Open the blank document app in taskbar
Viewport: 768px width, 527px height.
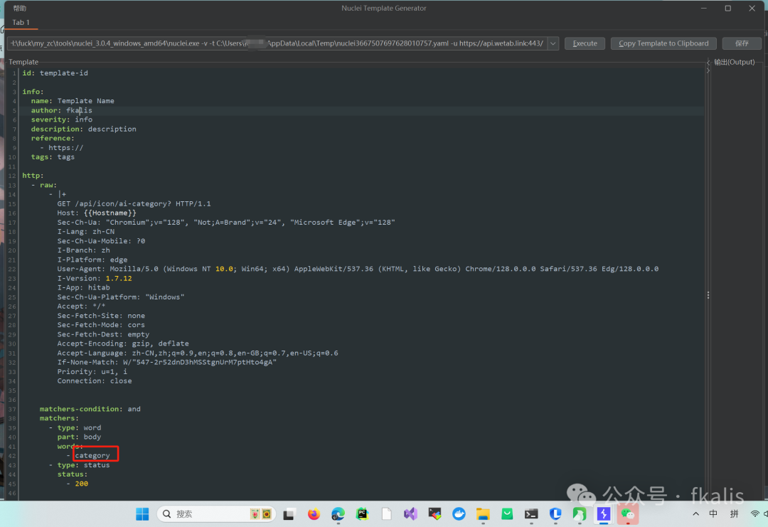pos(386,514)
